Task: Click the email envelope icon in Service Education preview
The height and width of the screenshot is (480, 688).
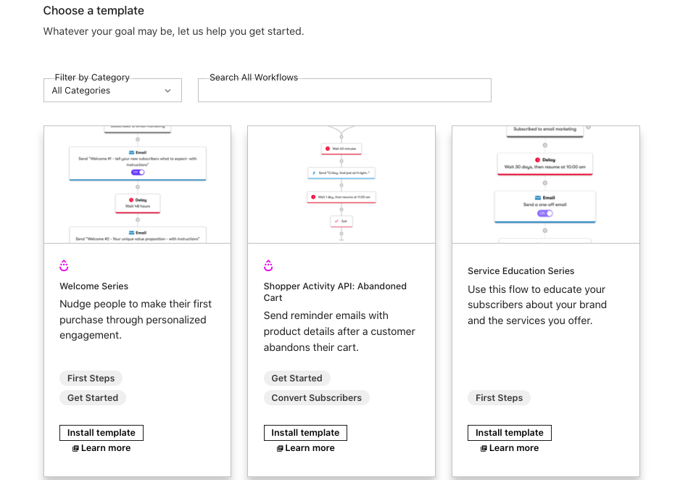Action: coord(537,197)
